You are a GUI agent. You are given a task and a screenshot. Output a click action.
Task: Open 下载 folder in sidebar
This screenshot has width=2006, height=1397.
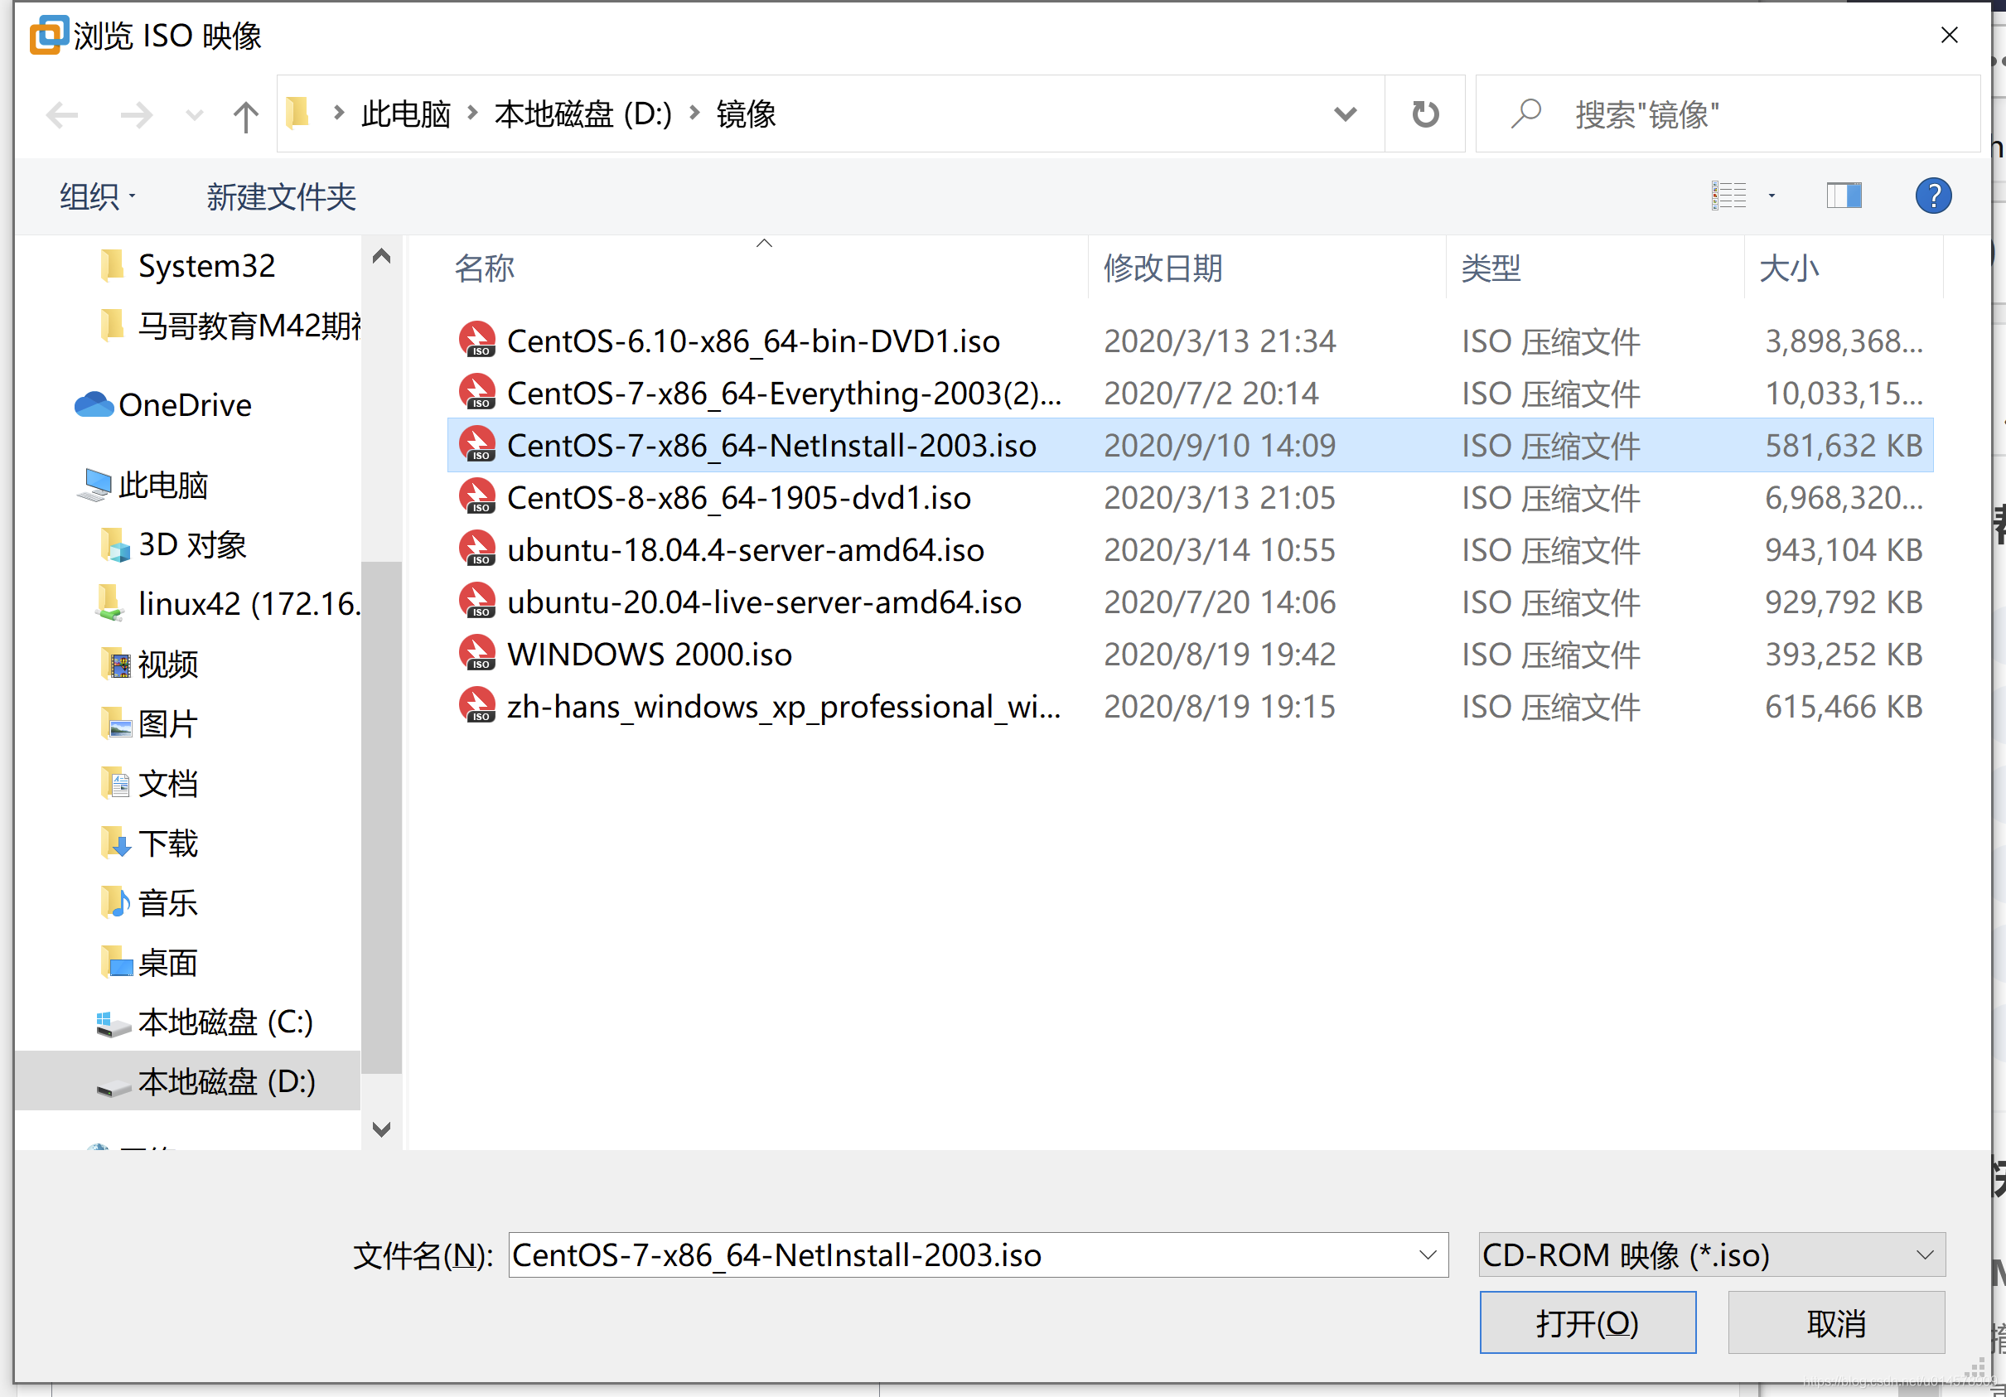pos(148,844)
